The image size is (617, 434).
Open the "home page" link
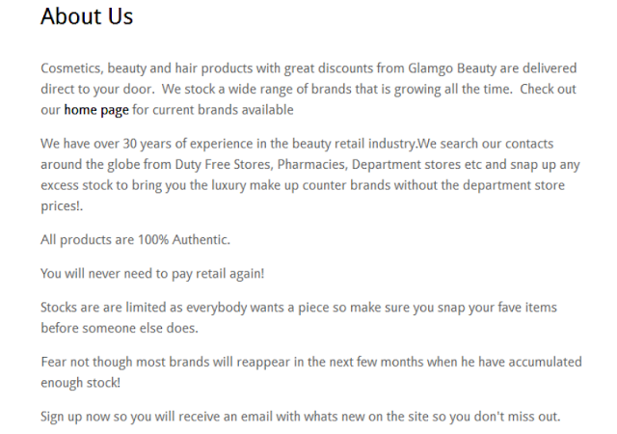pyautogui.click(x=95, y=110)
